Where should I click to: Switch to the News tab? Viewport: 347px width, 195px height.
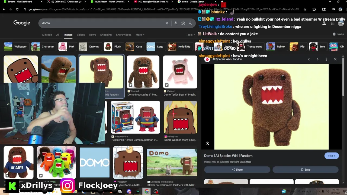click(x=92, y=35)
